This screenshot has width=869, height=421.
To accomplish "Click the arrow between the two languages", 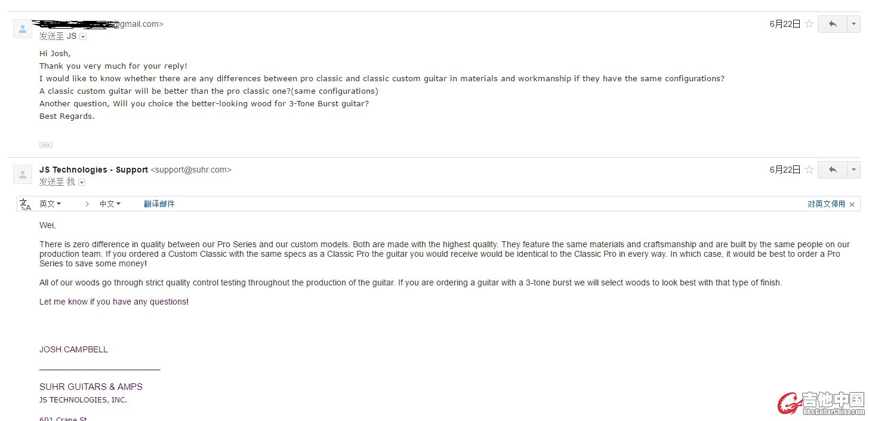I will [87, 204].
